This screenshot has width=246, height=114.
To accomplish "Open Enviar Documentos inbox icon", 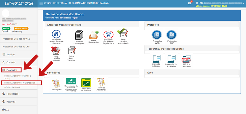I will (x=94, y=35).
